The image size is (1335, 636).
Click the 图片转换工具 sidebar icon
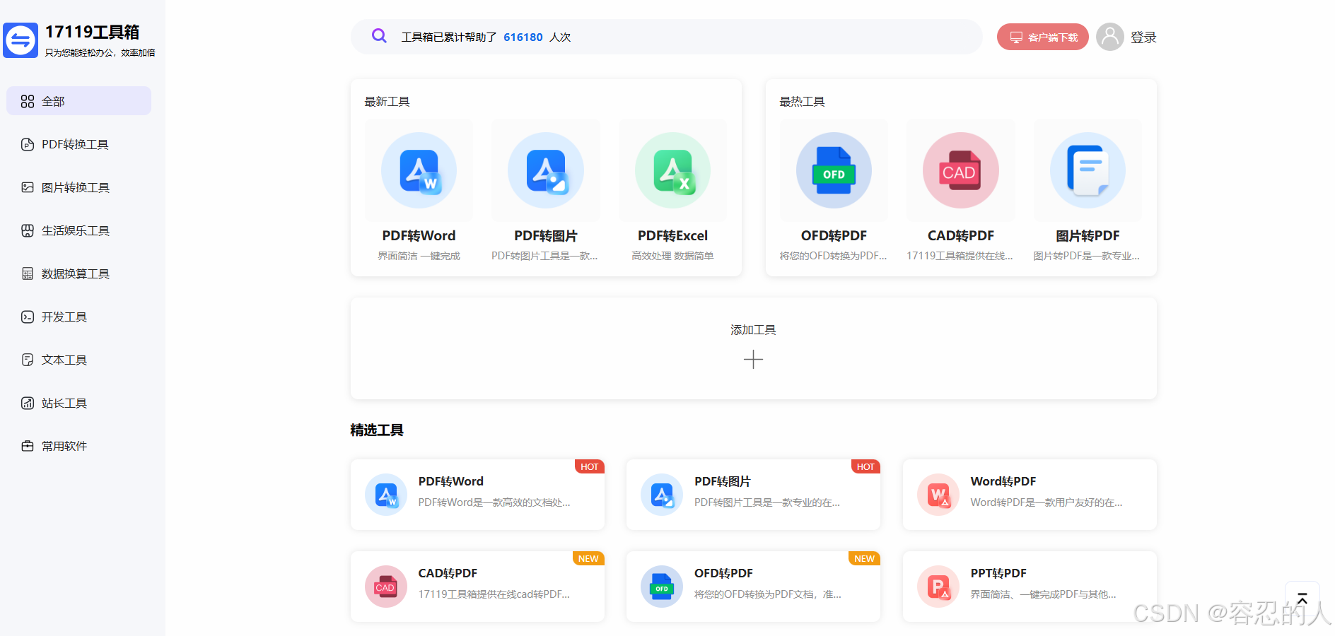pyautogui.click(x=28, y=188)
